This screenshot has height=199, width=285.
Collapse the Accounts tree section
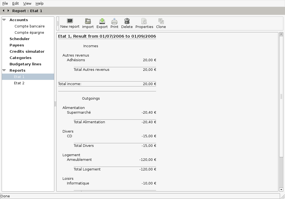coord(4,20)
